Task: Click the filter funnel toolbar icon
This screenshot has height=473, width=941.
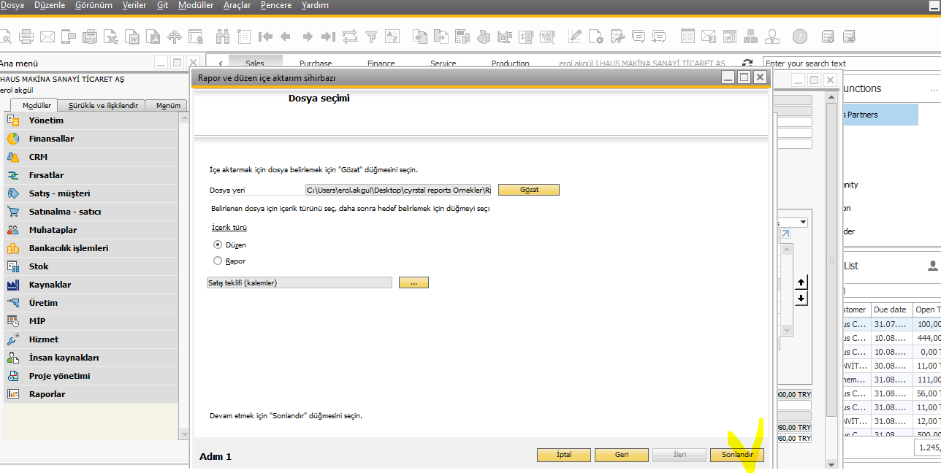Action: coord(371,36)
